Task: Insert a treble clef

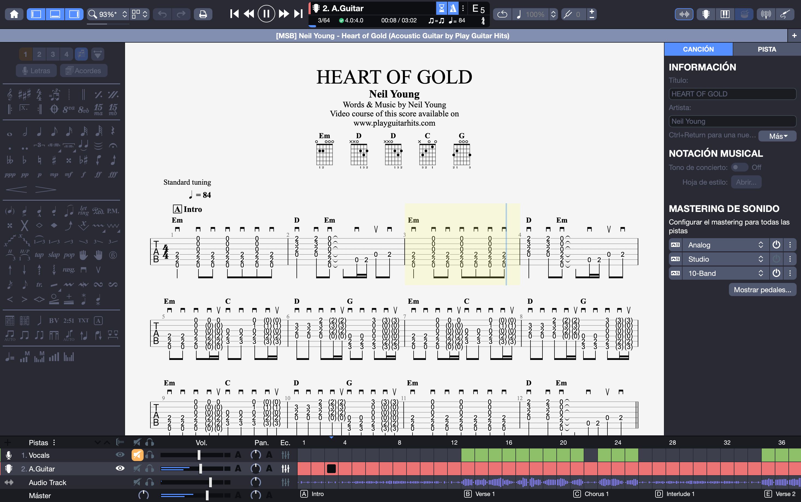Action: (x=10, y=95)
